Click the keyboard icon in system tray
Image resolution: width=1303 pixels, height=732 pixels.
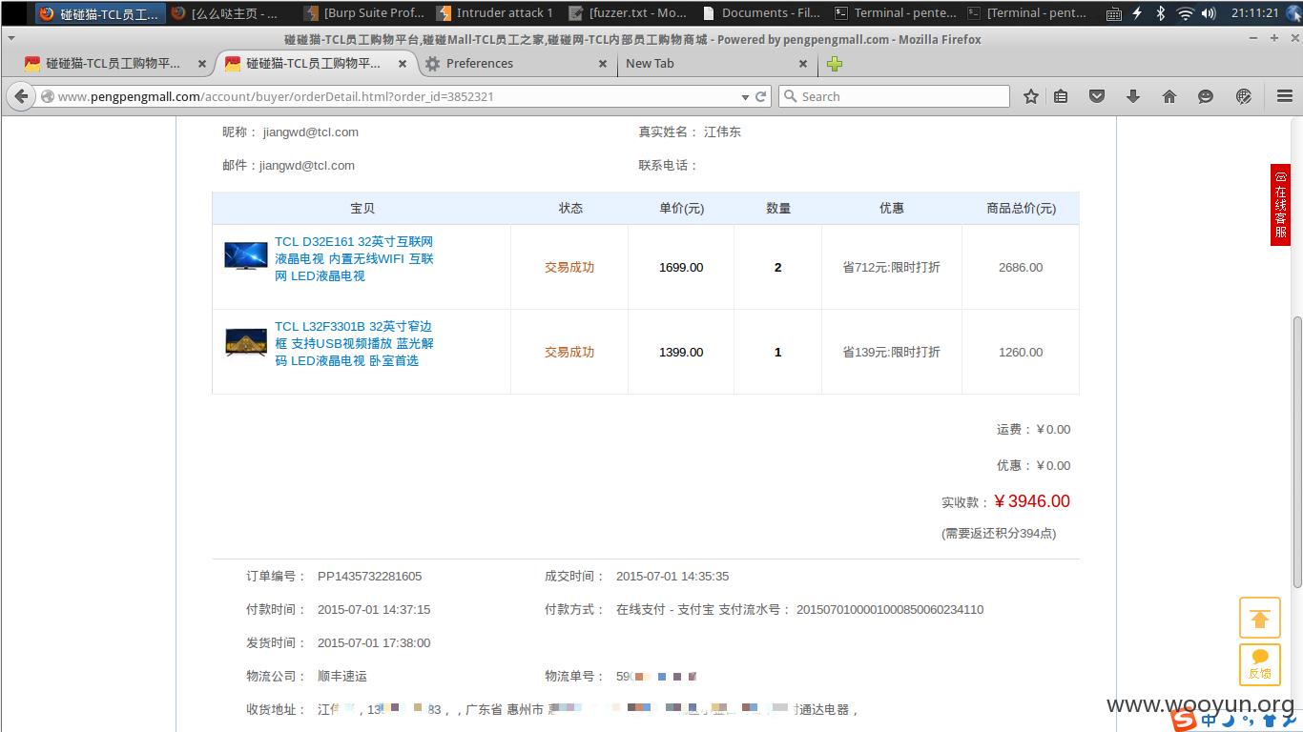[1114, 13]
